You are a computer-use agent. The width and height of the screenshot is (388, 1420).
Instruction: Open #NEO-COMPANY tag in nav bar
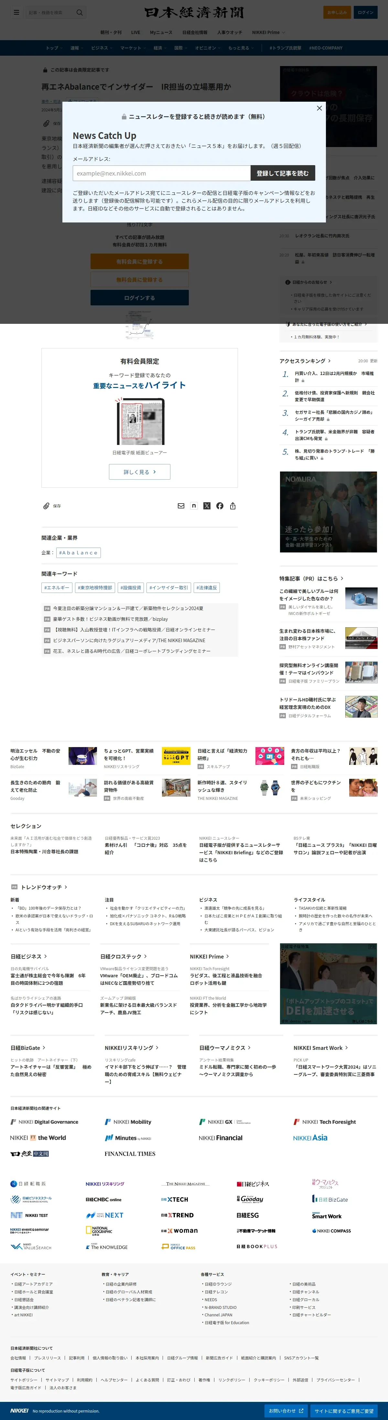[x=325, y=48]
